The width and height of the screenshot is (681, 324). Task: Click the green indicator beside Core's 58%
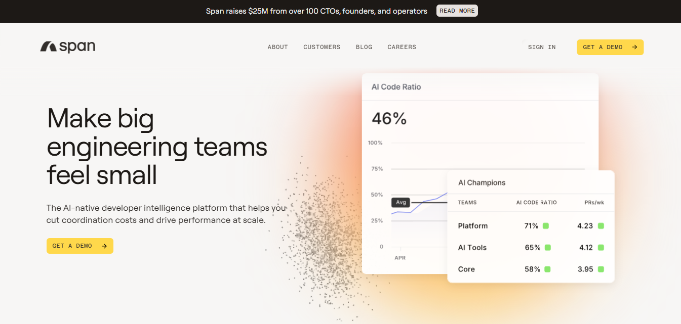tap(546, 269)
